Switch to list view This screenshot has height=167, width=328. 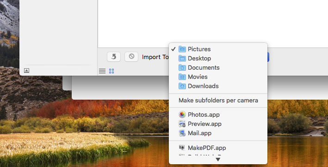pyautogui.click(x=102, y=71)
